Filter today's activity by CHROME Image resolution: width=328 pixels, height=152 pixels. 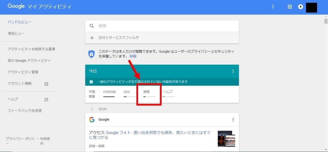coord(110,94)
